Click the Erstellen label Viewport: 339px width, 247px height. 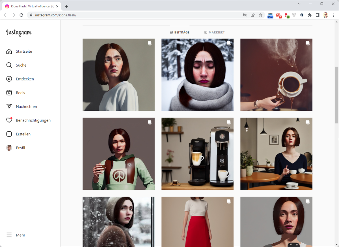click(x=23, y=134)
